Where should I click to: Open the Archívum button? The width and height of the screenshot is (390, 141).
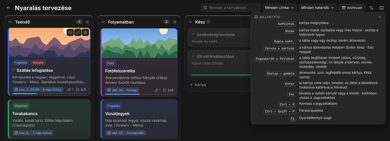pos(352,8)
